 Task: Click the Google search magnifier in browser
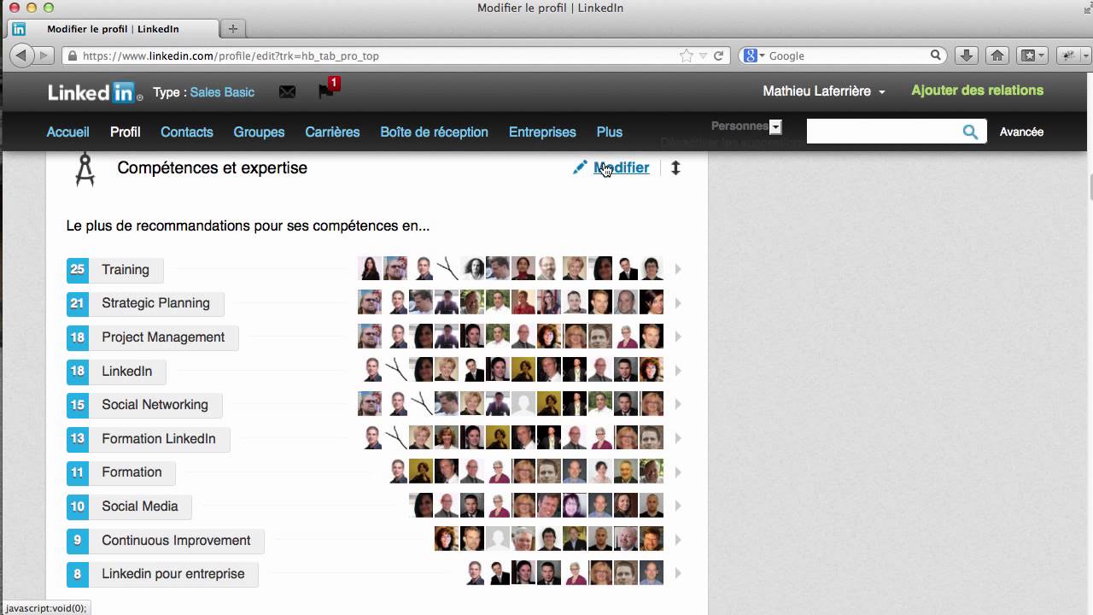click(936, 56)
